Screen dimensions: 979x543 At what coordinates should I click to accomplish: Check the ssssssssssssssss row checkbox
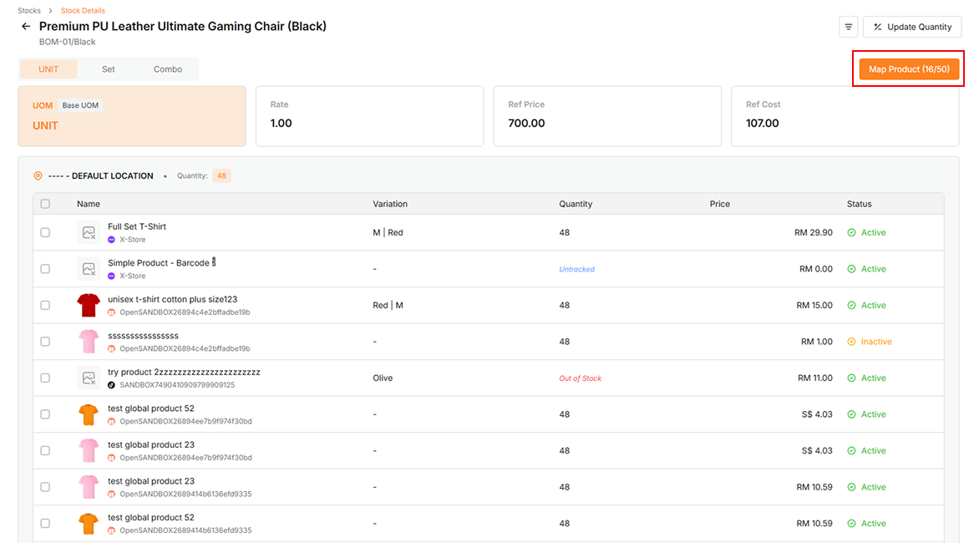(x=45, y=342)
